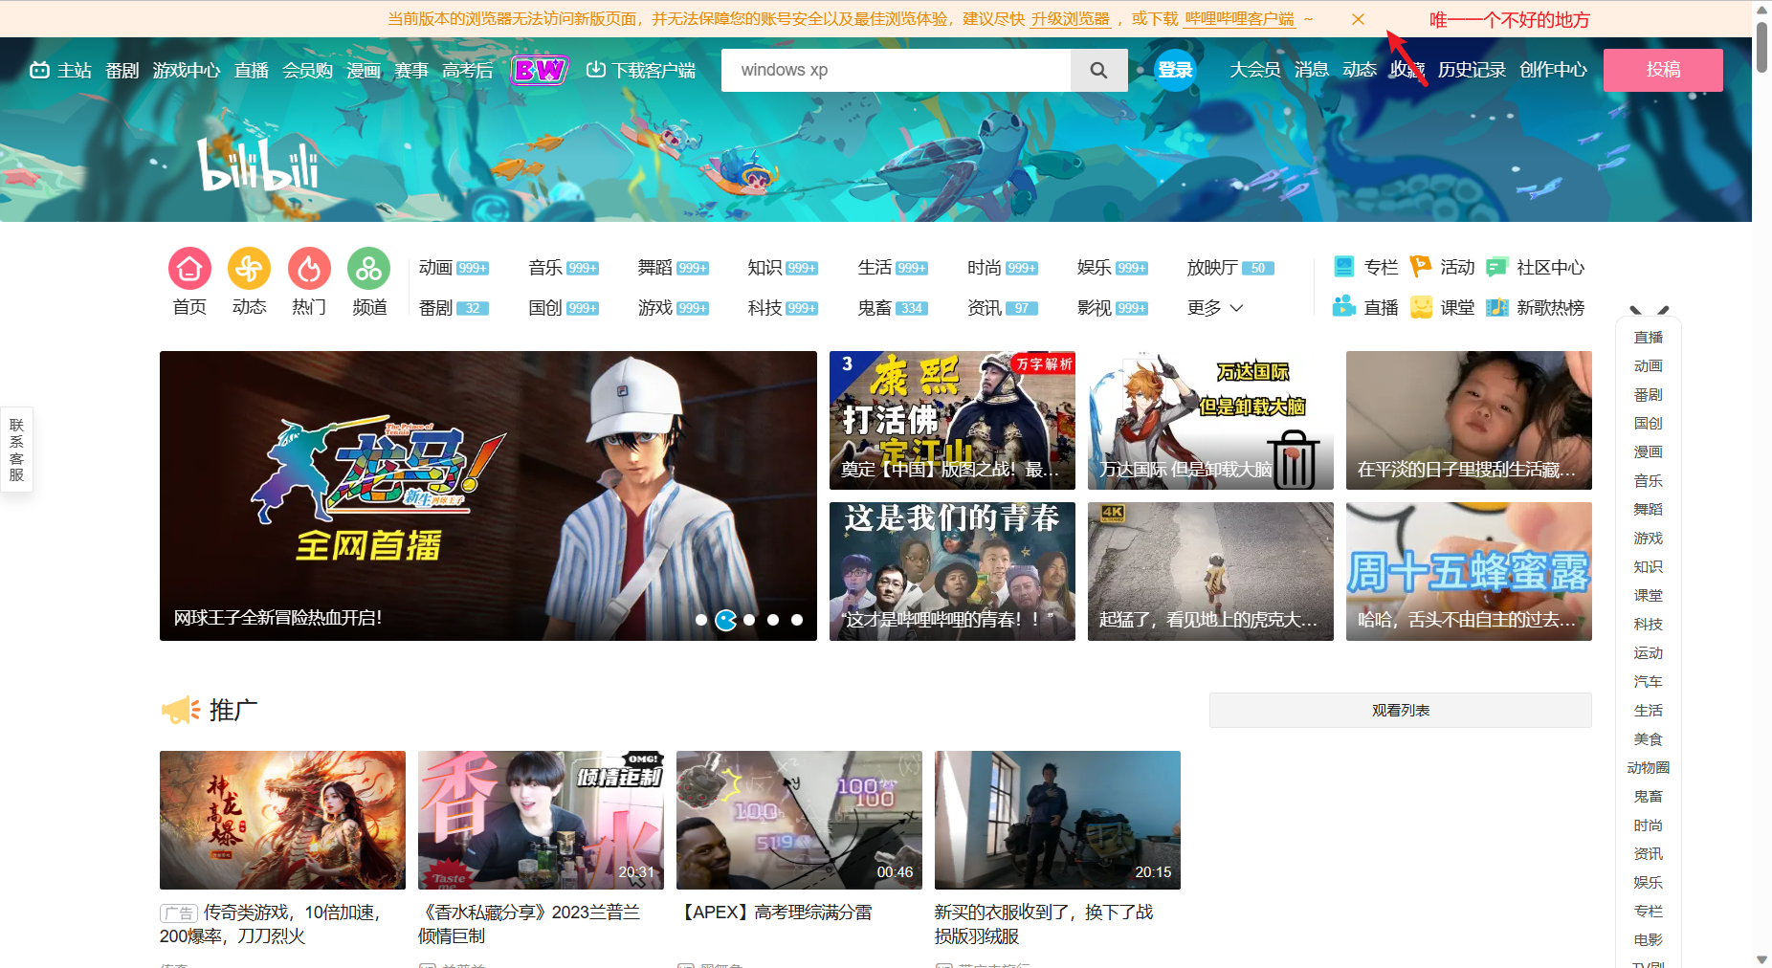The width and height of the screenshot is (1772, 968).
Task: Open 直播 live icon near 课堂
Action: click(x=1365, y=307)
